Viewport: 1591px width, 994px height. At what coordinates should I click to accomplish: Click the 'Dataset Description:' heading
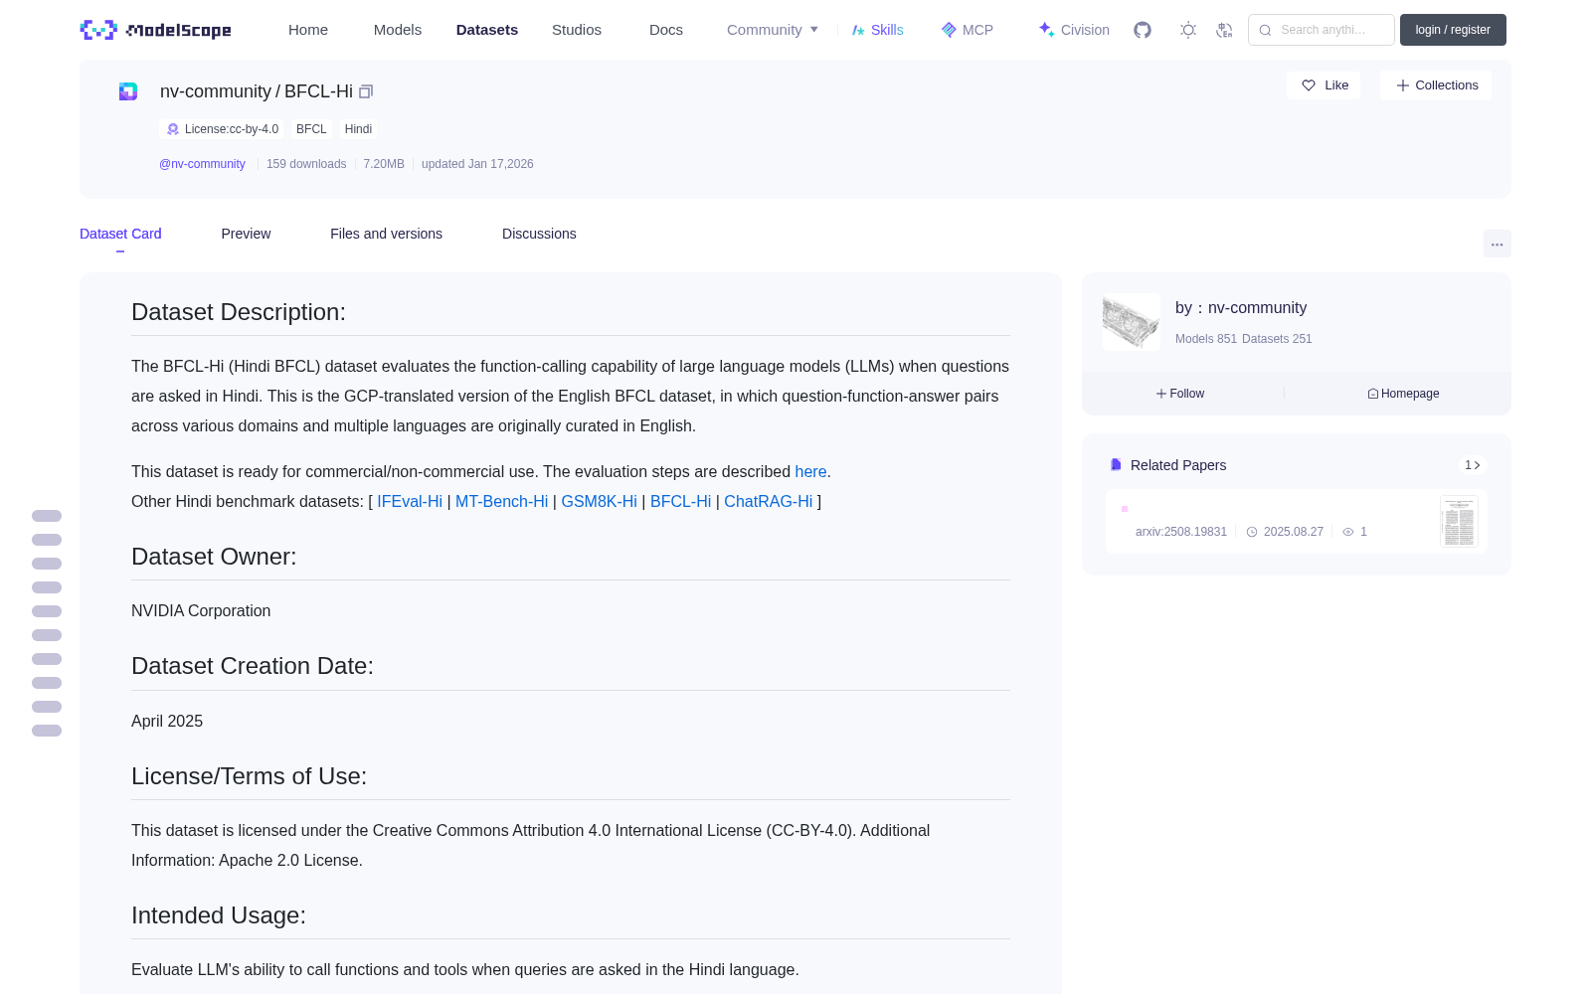point(239,312)
